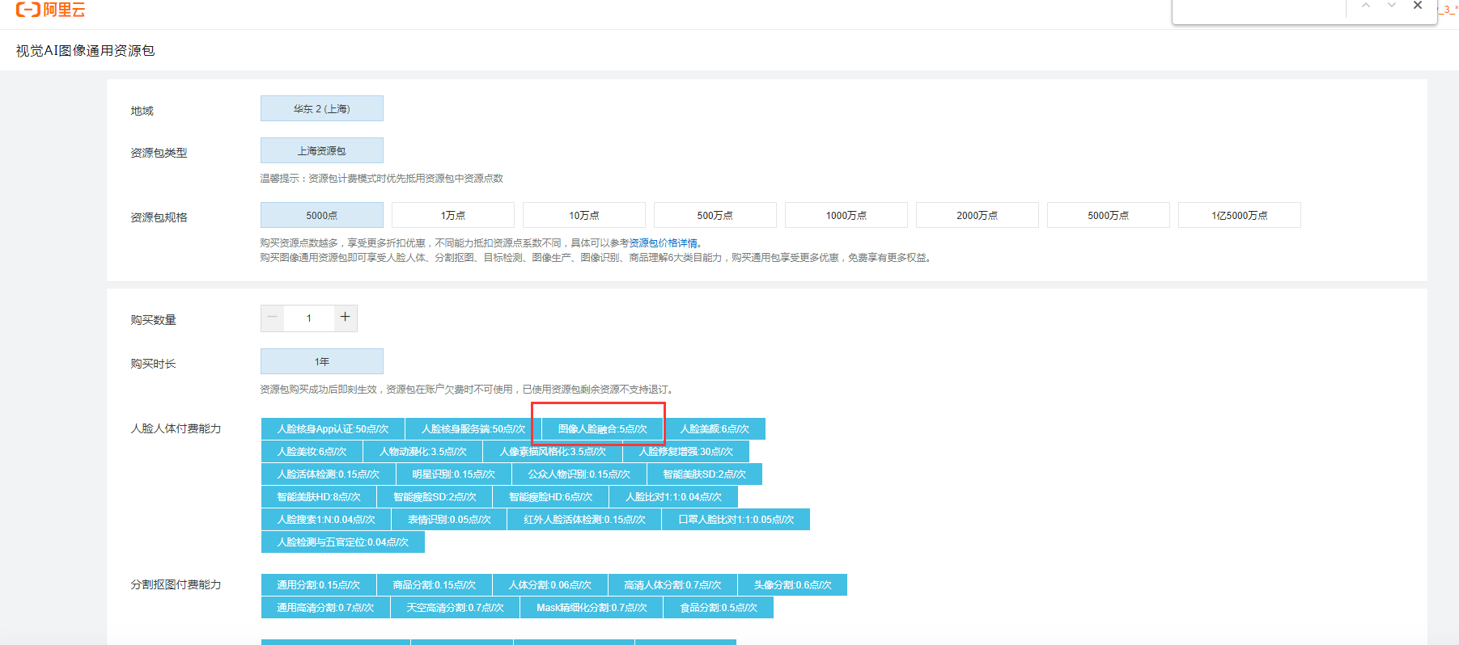Click 智能瘦脸HD:6点/次 tag
This screenshot has height=645, width=1459.
[x=551, y=496]
